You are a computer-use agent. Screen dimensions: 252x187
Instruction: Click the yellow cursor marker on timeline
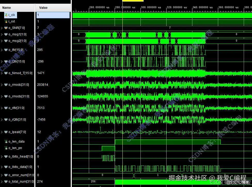click(133, 1)
